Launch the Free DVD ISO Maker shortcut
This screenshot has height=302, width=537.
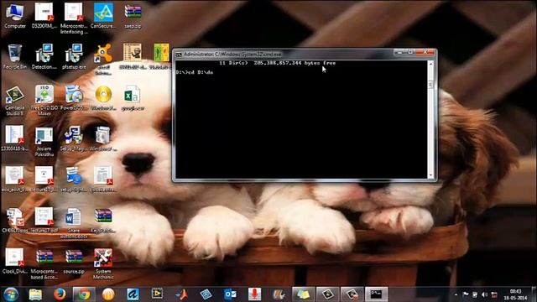tap(44, 100)
